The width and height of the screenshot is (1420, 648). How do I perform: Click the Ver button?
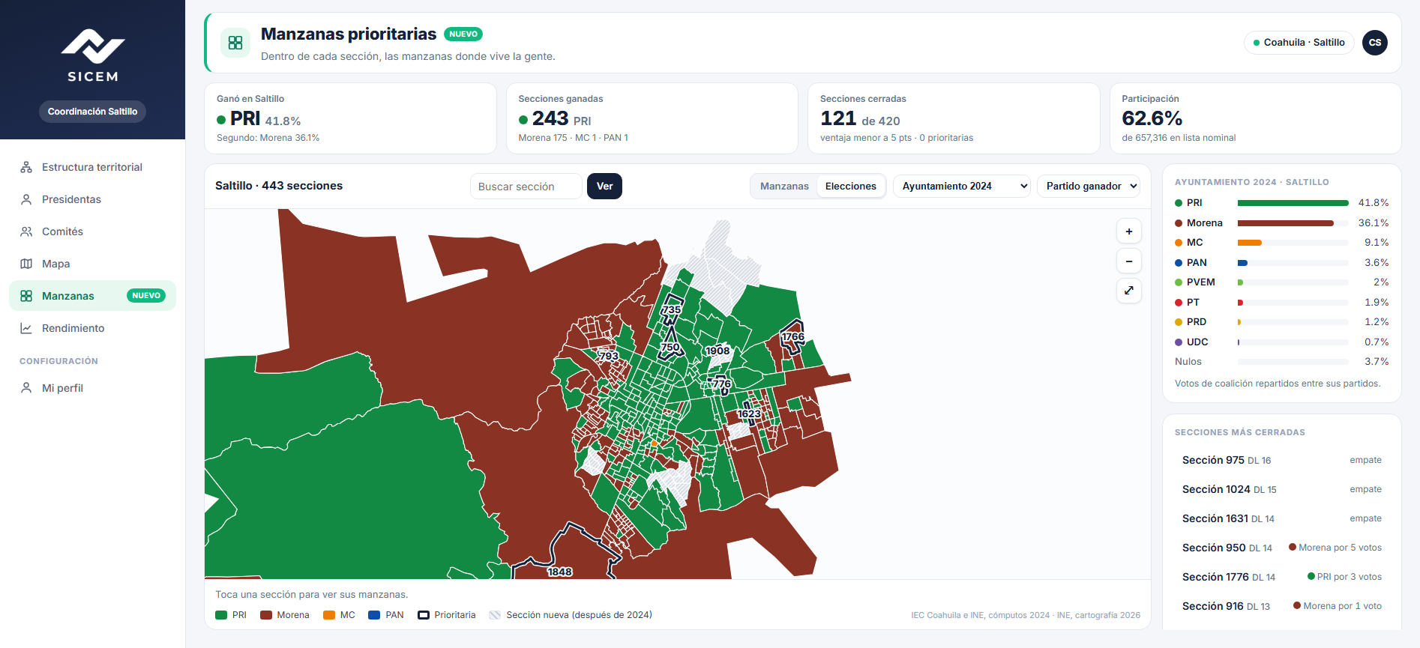(604, 186)
